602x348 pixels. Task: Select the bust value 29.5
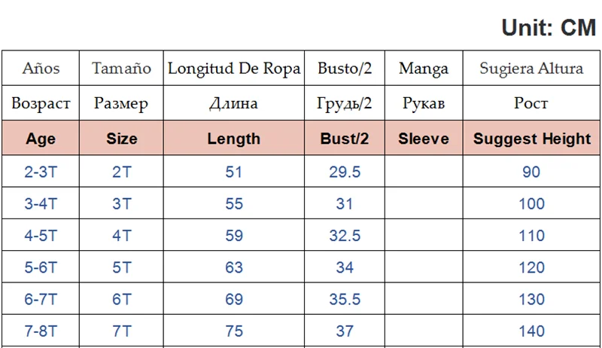point(345,172)
